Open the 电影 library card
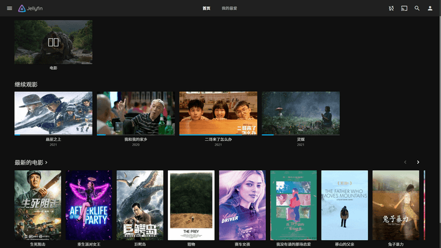441x248 pixels. 53,42
